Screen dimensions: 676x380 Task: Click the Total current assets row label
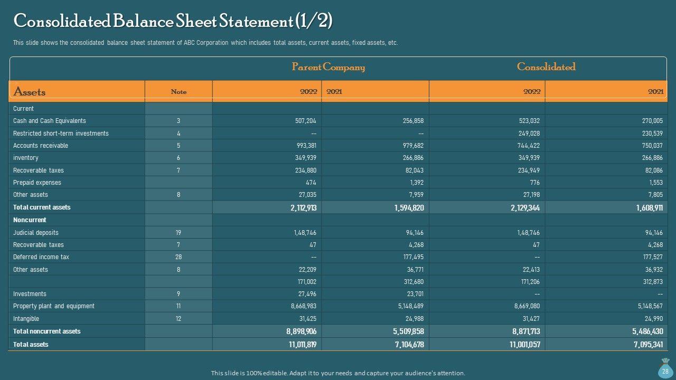tap(42, 207)
